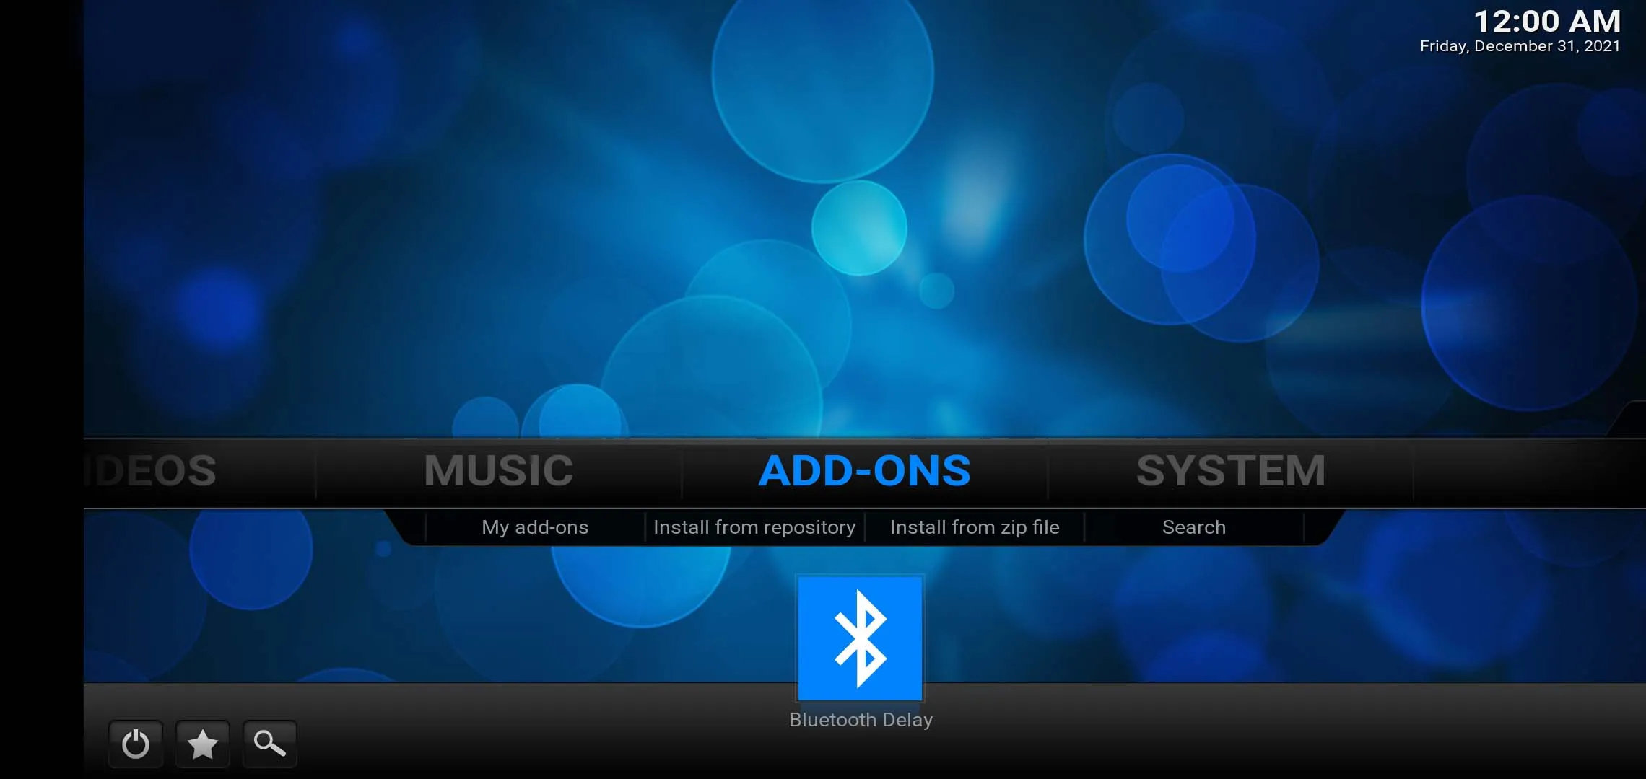The image size is (1646, 779).
Task: Click the 12:00 AM clock
Action: tap(1547, 21)
